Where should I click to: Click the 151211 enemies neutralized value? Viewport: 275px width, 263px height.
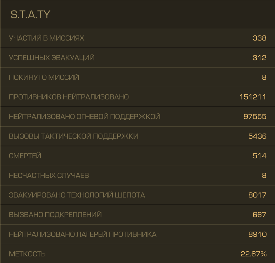tap(253, 97)
